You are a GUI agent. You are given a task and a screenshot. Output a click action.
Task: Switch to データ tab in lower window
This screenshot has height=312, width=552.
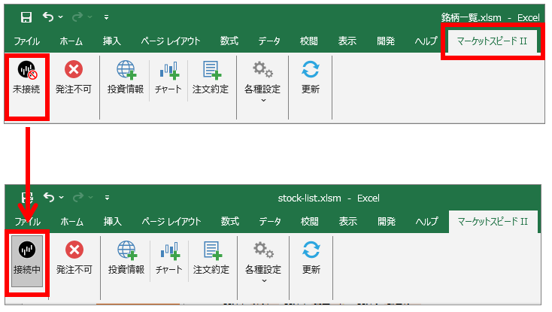pyautogui.click(x=270, y=221)
